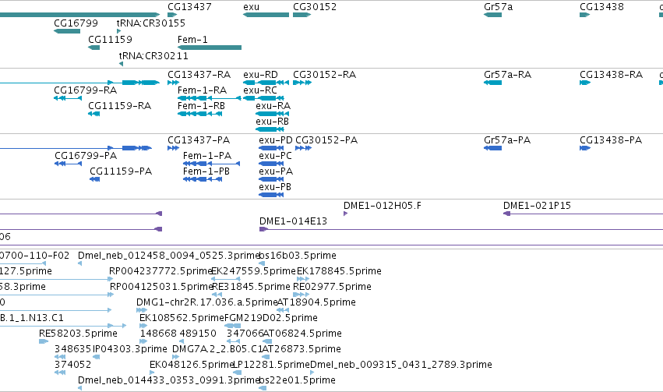Click the DME1-012H05.F clone label
Screen dimensions: 663x392
(383, 206)
